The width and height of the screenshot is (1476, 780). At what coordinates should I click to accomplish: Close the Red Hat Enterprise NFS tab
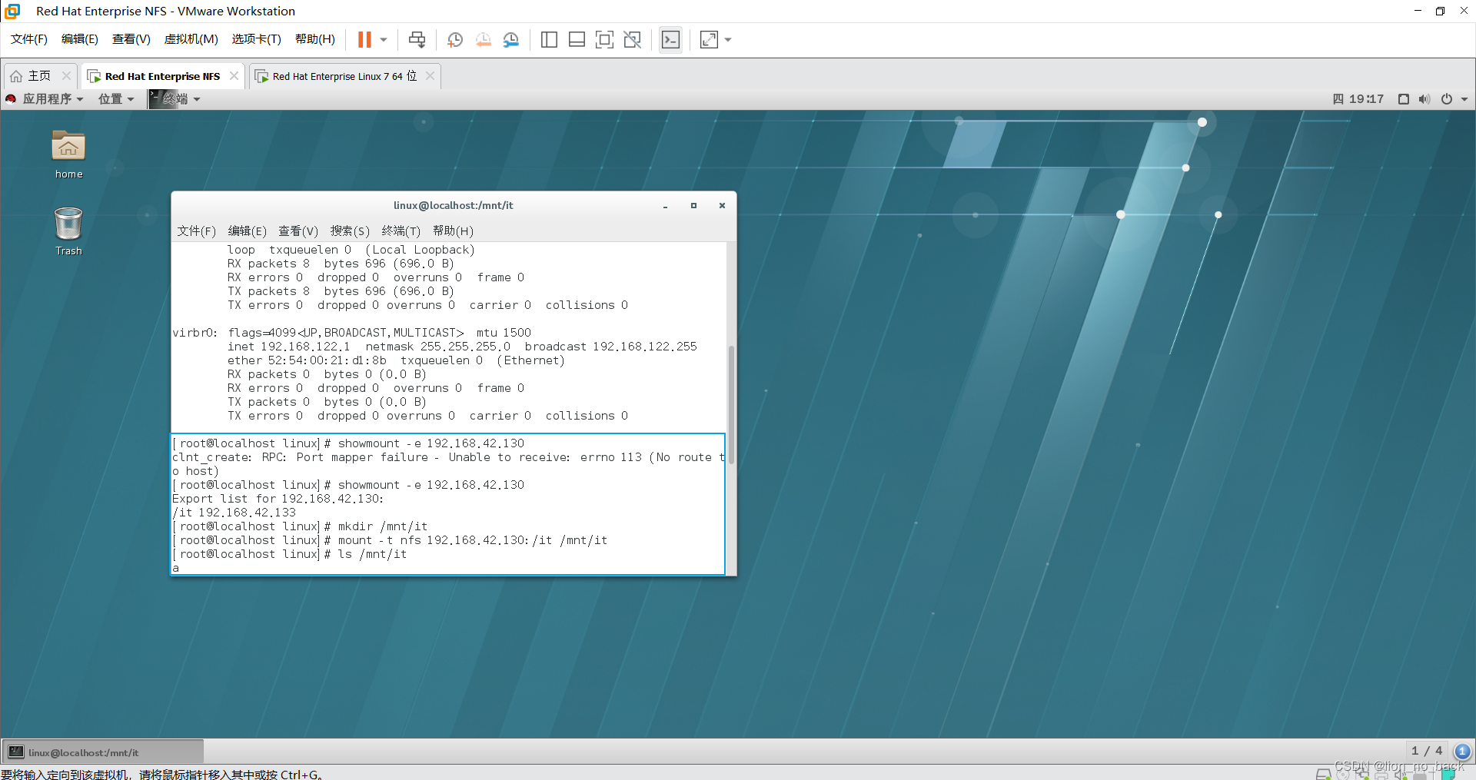pyautogui.click(x=234, y=76)
